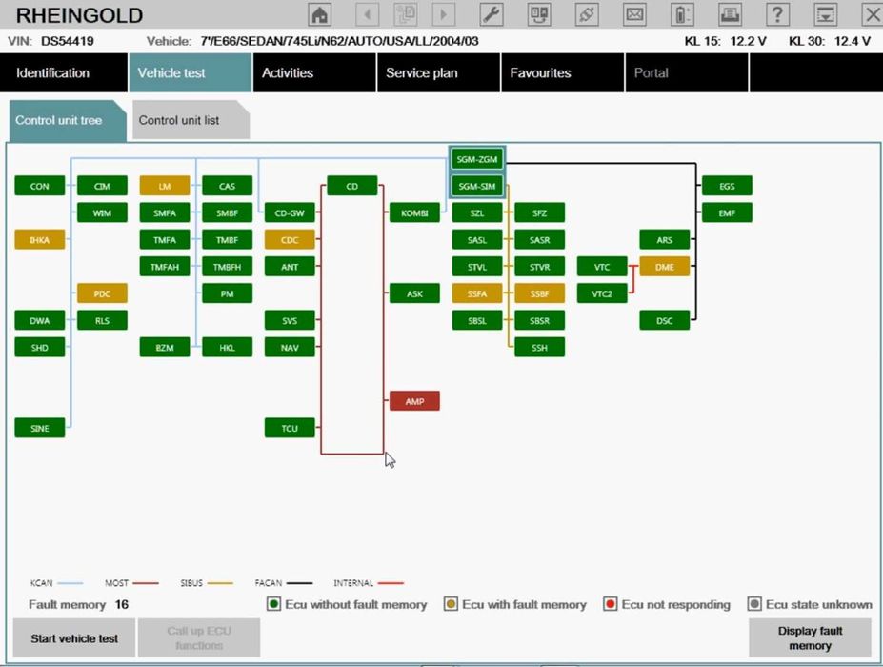Select the EGS control unit
Image resolution: width=883 pixels, height=667 pixels.
coord(727,186)
